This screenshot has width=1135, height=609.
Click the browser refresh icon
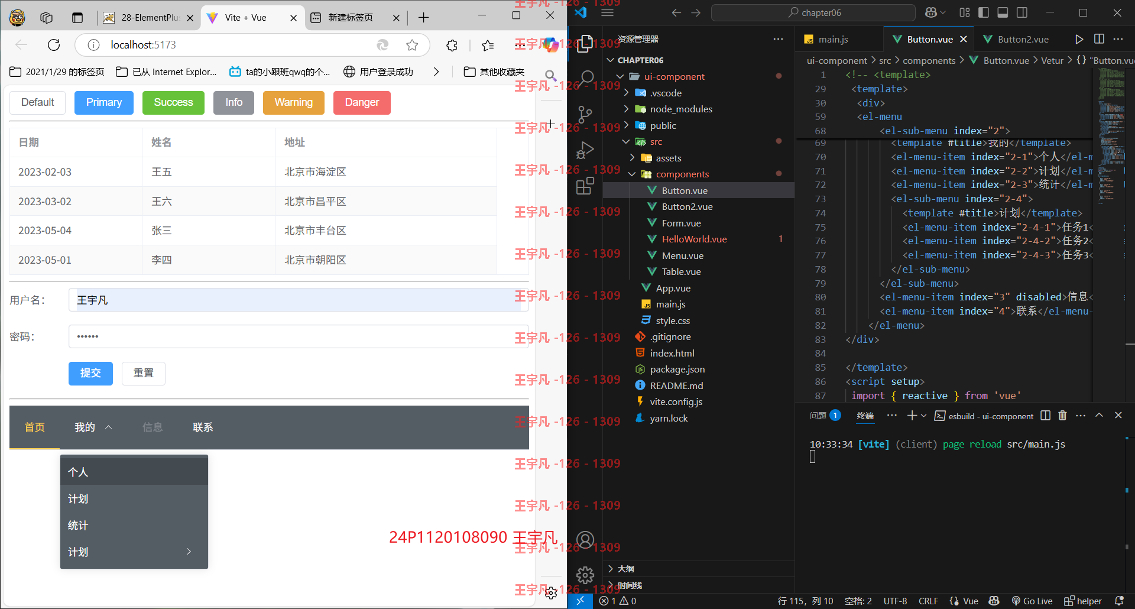point(54,45)
